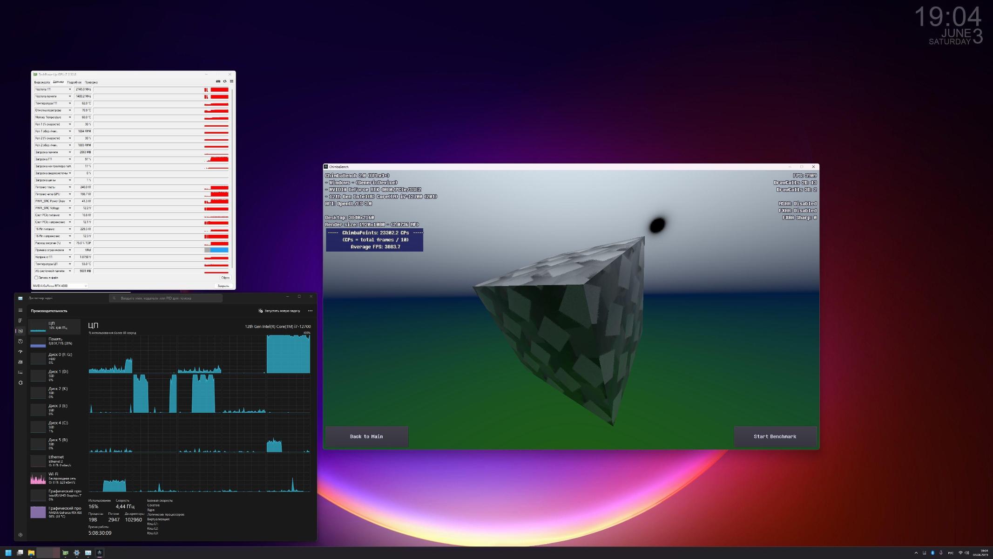Open Task Manager Services puzzle icon

click(20, 383)
